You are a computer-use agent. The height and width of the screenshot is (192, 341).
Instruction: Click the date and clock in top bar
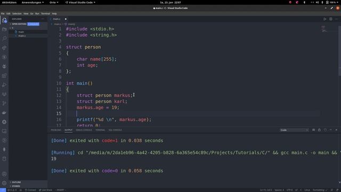click(x=170, y=2)
